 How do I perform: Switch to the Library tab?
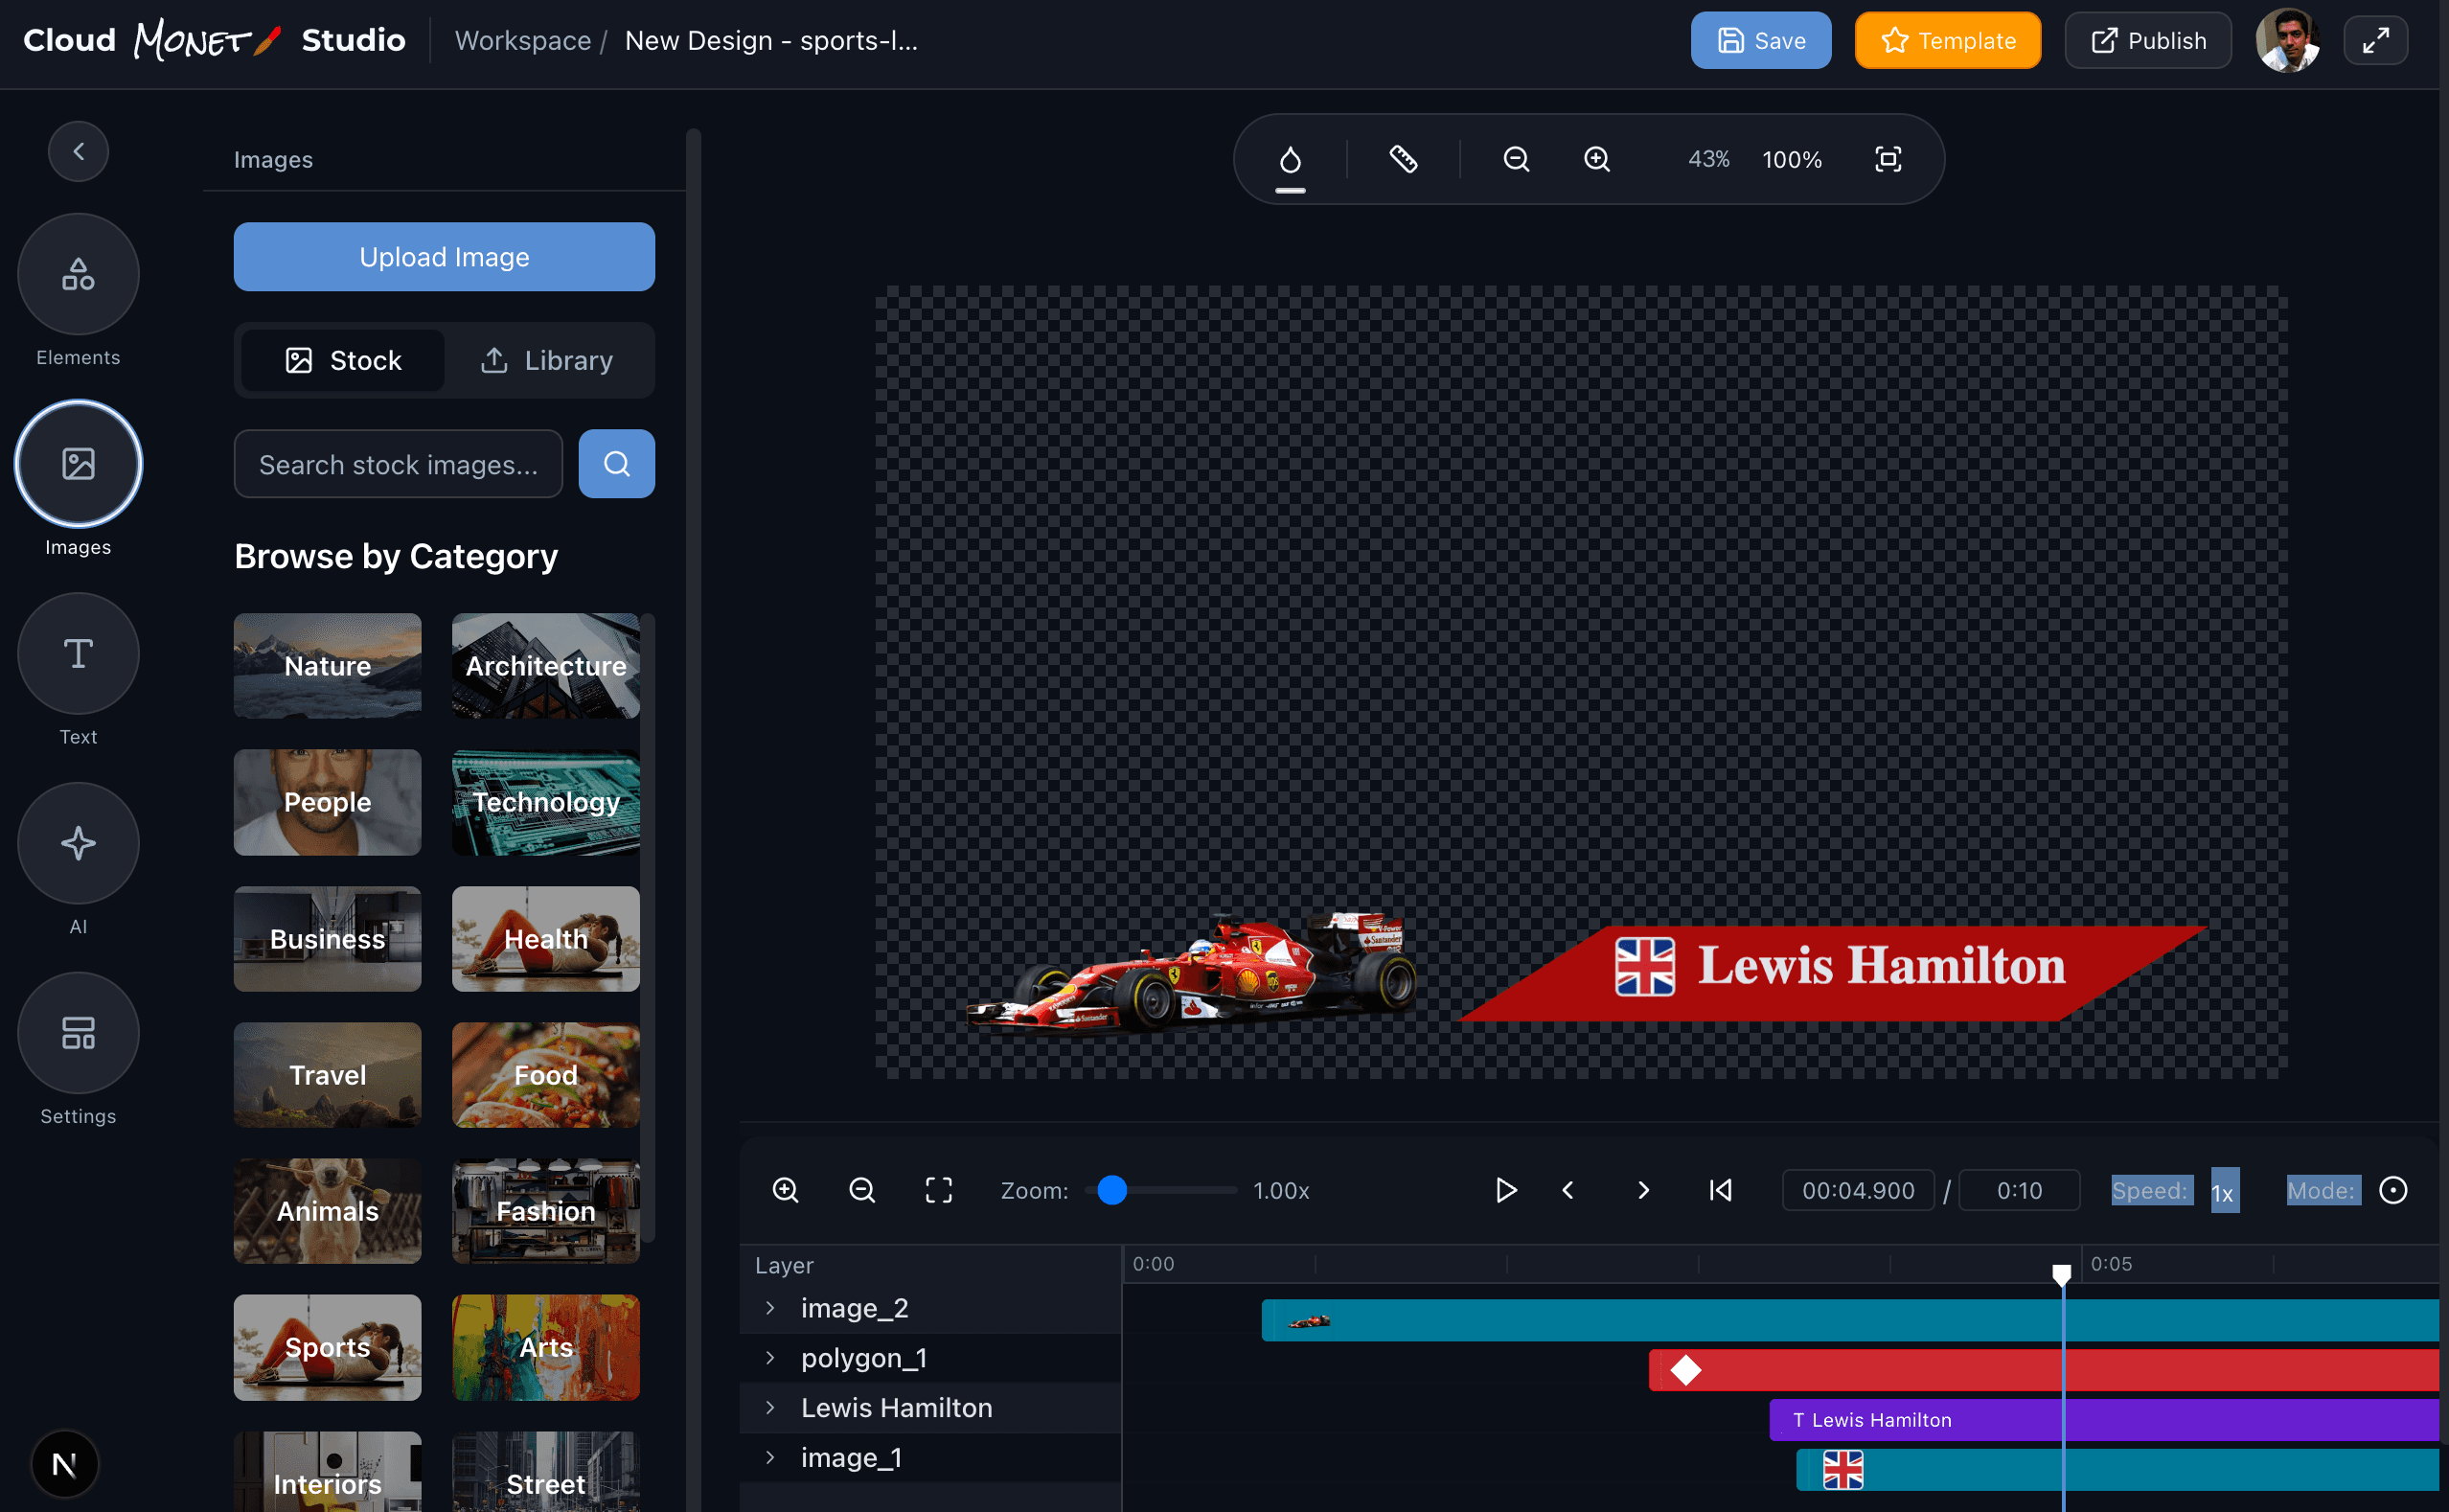click(x=547, y=360)
